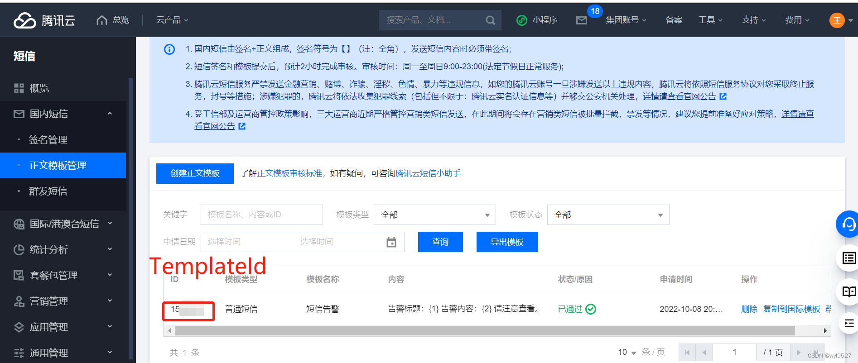Click the Tencent Cloud logo
Screen dimensions: 858x363
(44, 20)
